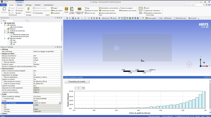Screen dimensions: 211x117
Task: Click the zoom in magnifier in viewport toolbar
Action: coord(67,18)
